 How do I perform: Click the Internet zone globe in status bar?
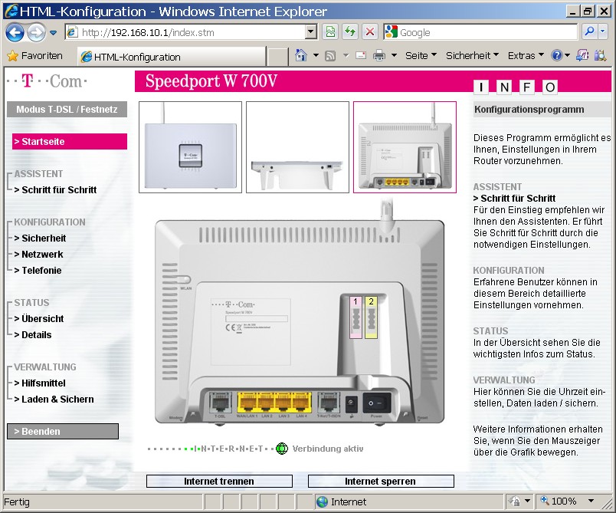click(322, 501)
